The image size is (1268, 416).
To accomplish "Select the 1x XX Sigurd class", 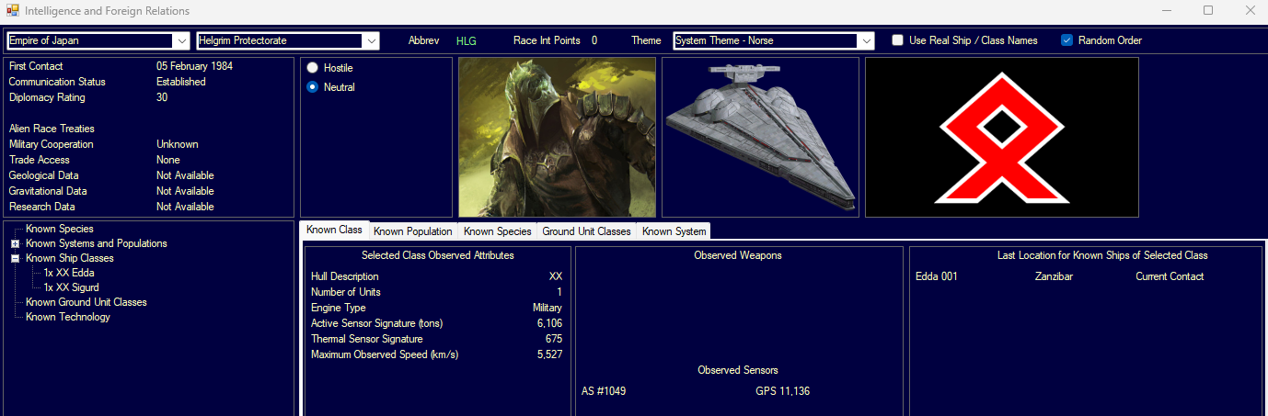I will point(71,287).
